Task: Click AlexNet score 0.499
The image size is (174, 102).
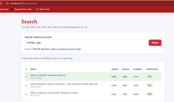Action: click(x=136, y=94)
